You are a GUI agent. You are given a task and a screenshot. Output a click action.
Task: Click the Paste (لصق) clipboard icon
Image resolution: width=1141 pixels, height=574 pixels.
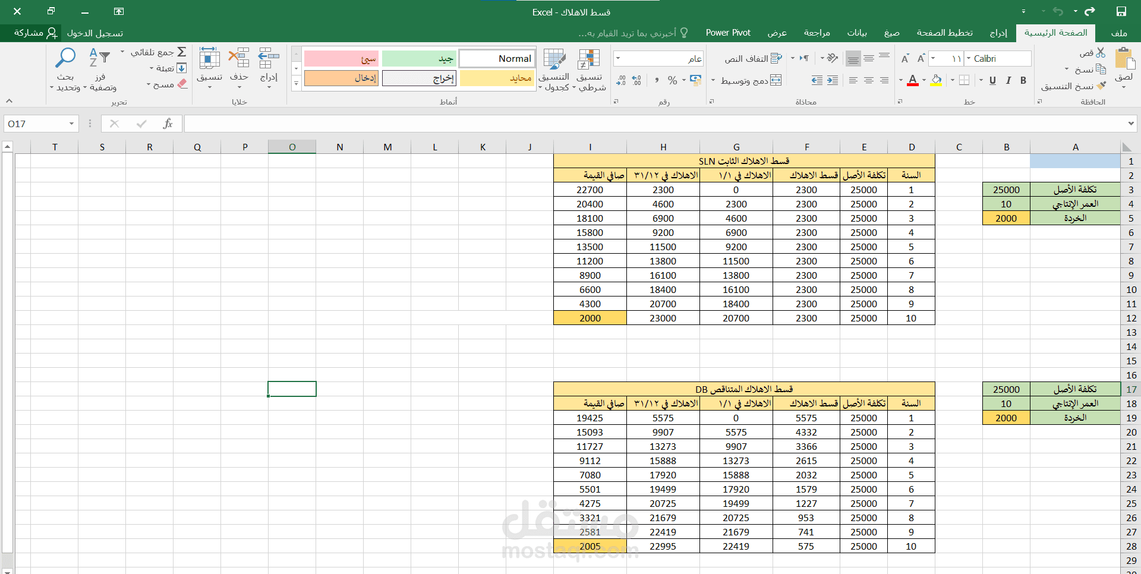tap(1124, 59)
